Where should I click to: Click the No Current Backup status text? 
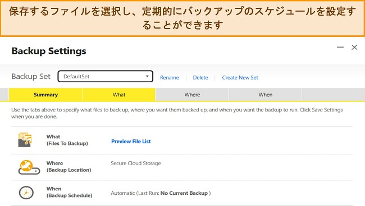[x=184, y=193]
